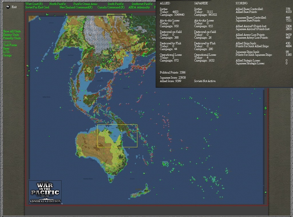This screenshot has height=217, width=293.
Task: Click Allied Aircraft Points lost row
Action: point(264,26)
